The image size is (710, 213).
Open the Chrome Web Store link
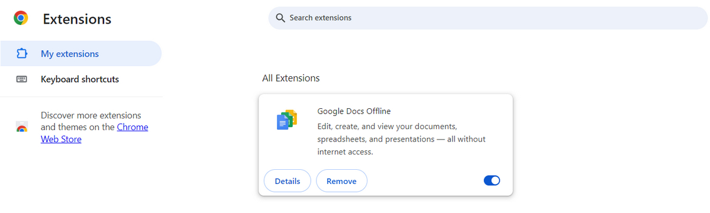[94, 133]
